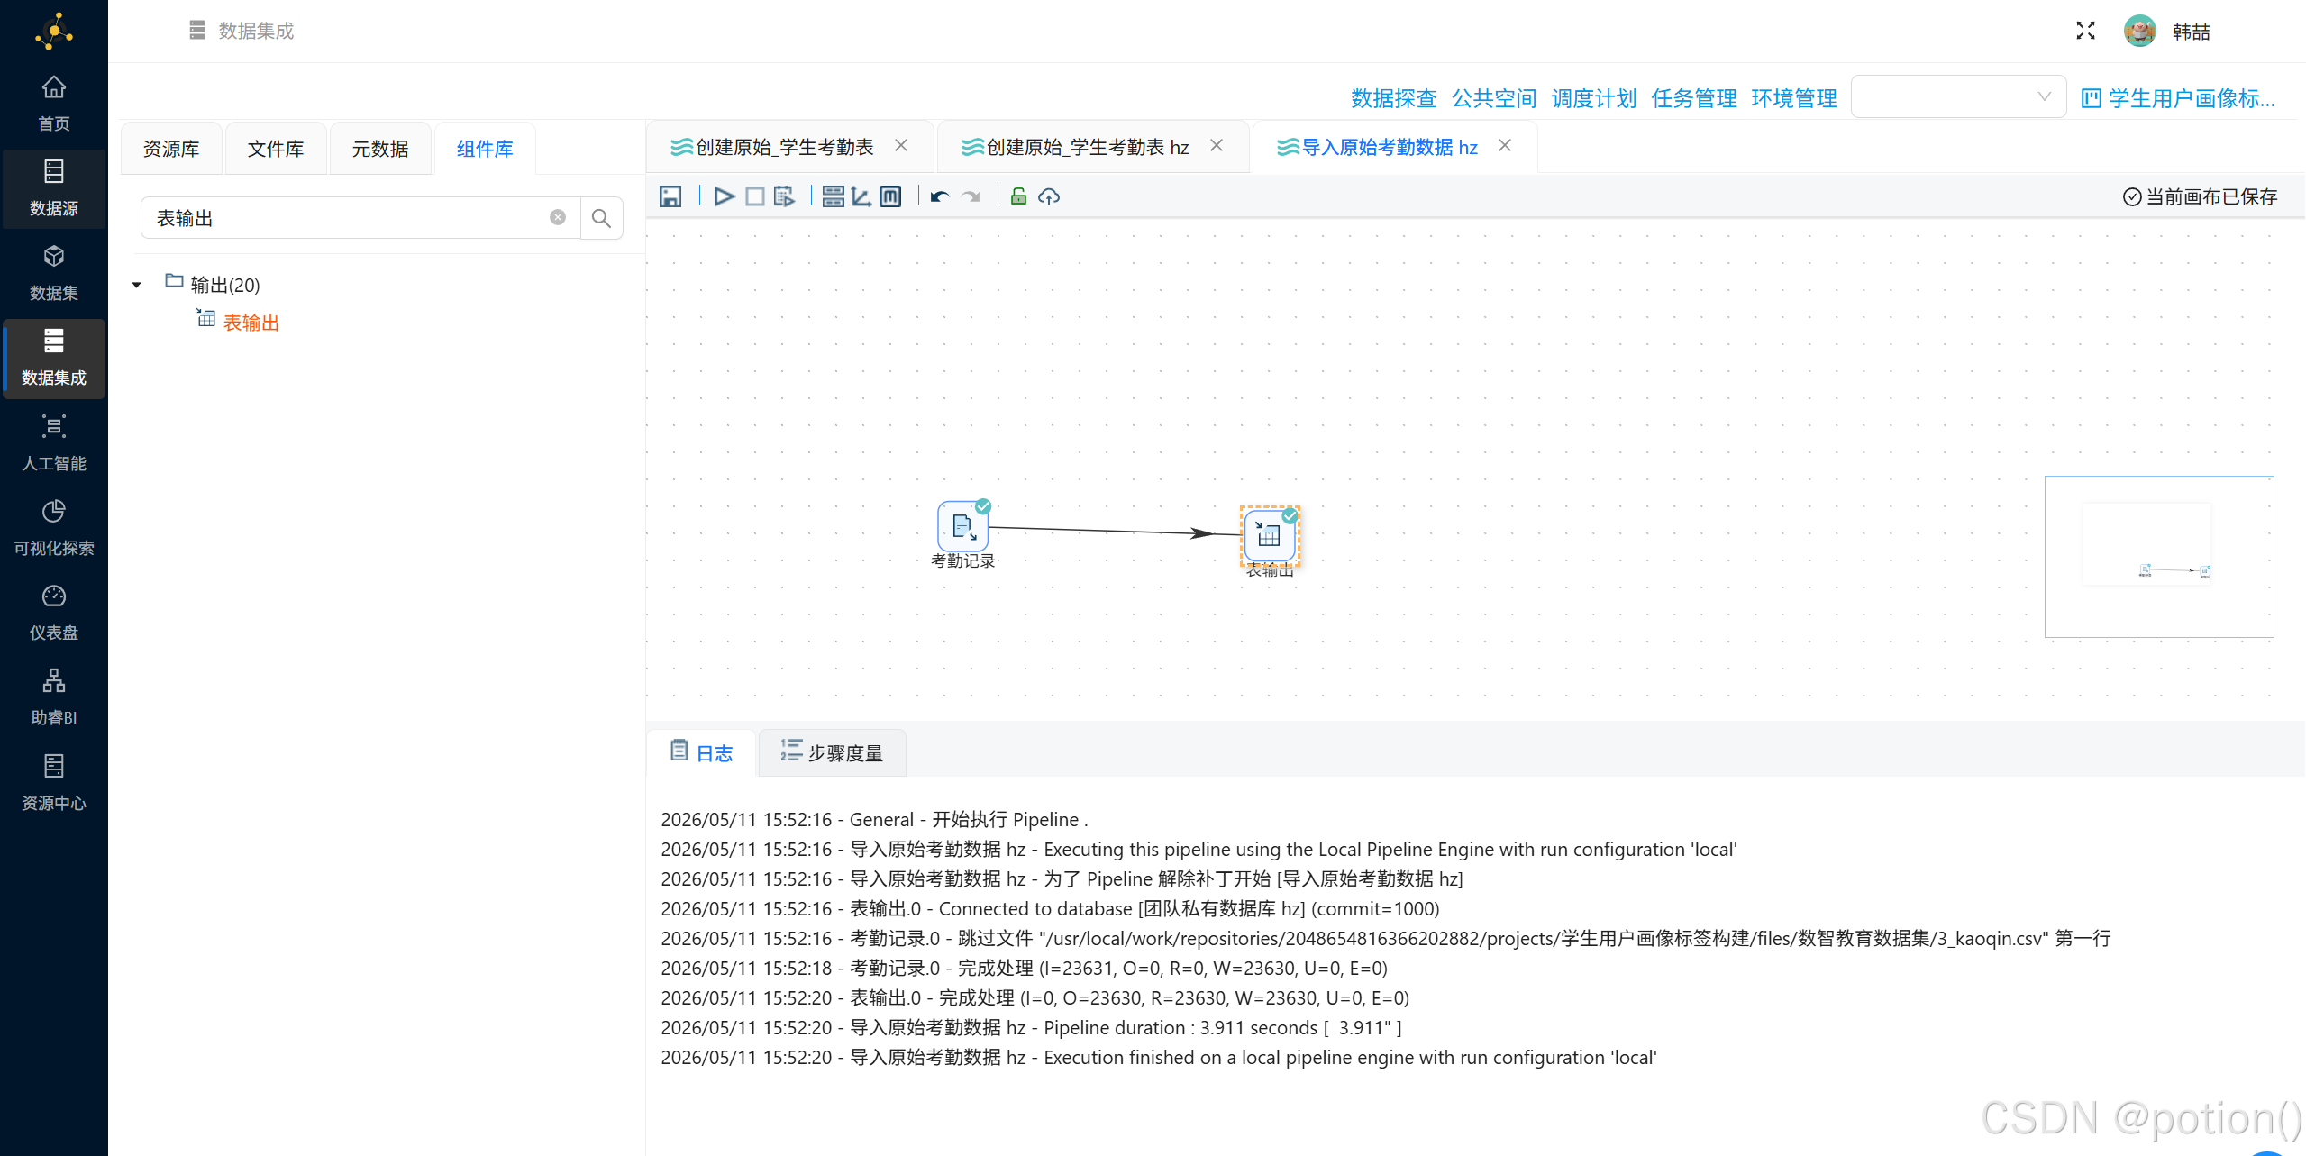Click the 数据集成 breadcrumb title
Image resolution: width=2306 pixels, height=1156 pixels.
point(256,31)
